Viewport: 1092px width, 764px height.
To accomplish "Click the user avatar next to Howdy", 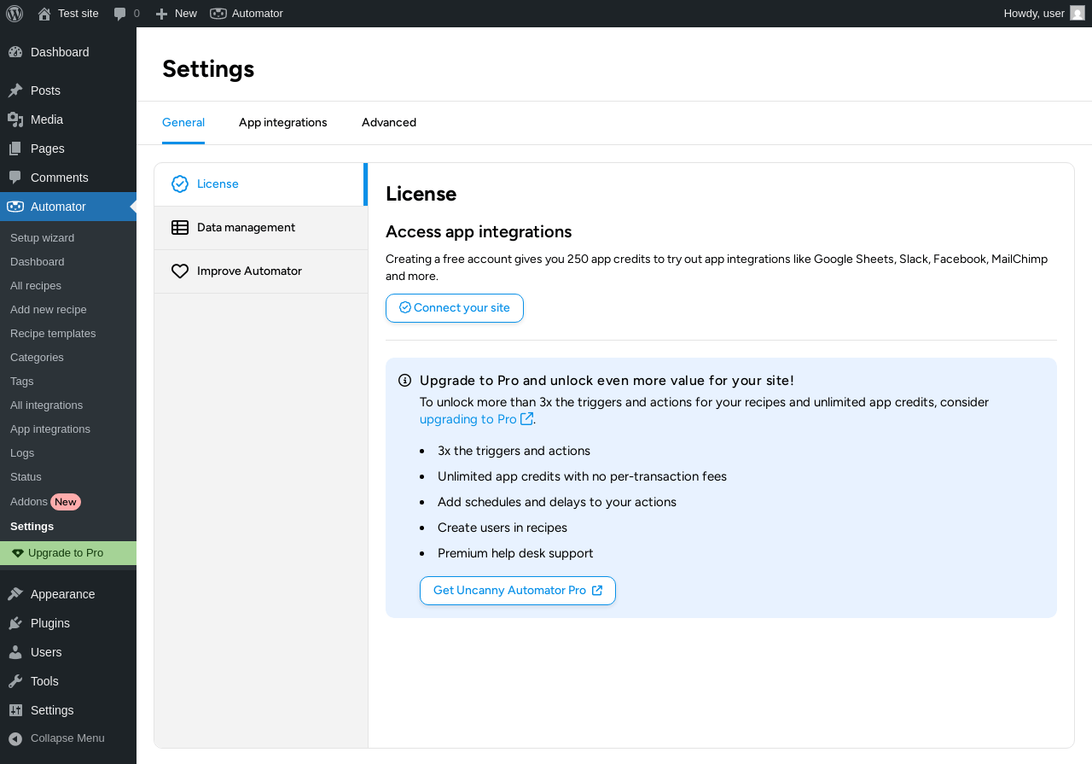I will (x=1077, y=13).
